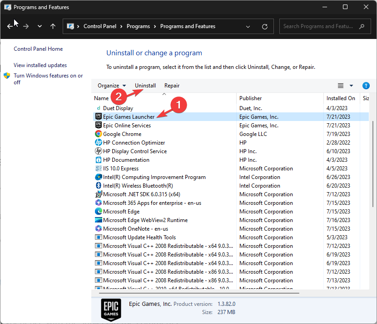Click the Microsoft Edge icon
The width and height of the screenshot is (377, 324).
coord(98,211)
